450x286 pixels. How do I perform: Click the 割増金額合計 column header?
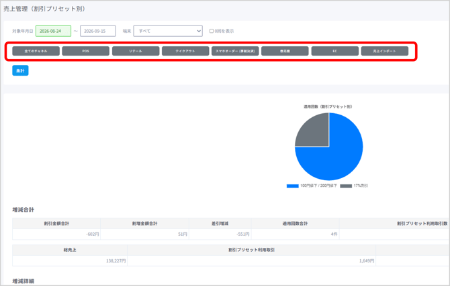pos(144,223)
